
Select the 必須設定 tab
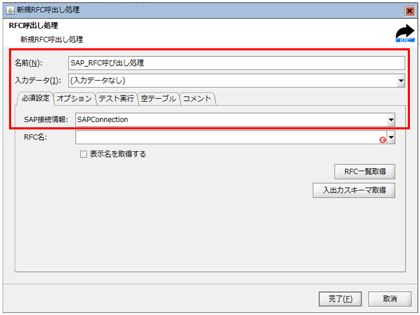36,99
